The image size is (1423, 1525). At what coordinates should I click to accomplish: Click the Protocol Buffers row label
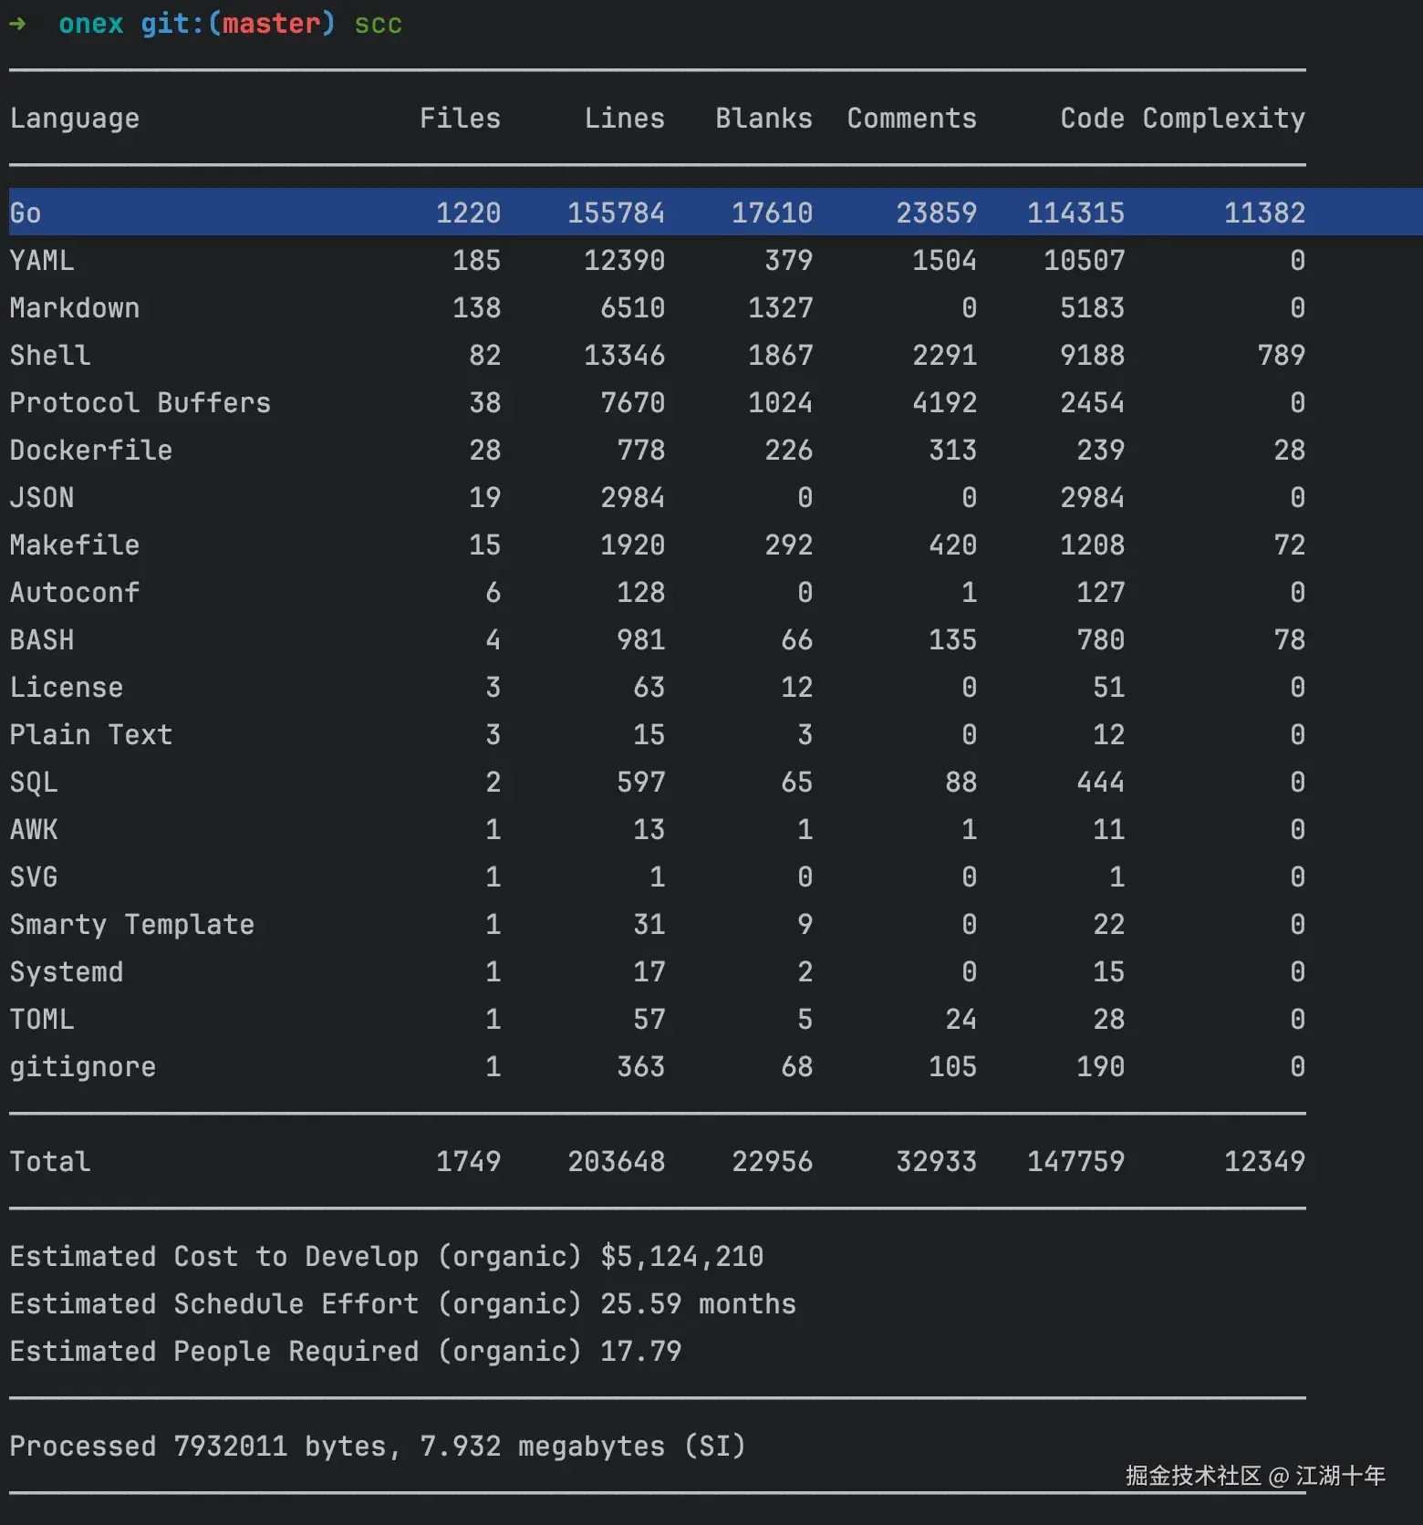pyautogui.click(x=140, y=403)
